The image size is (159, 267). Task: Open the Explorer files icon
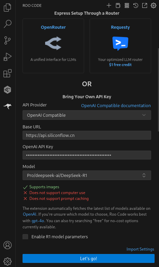pyautogui.click(x=8, y=8)
